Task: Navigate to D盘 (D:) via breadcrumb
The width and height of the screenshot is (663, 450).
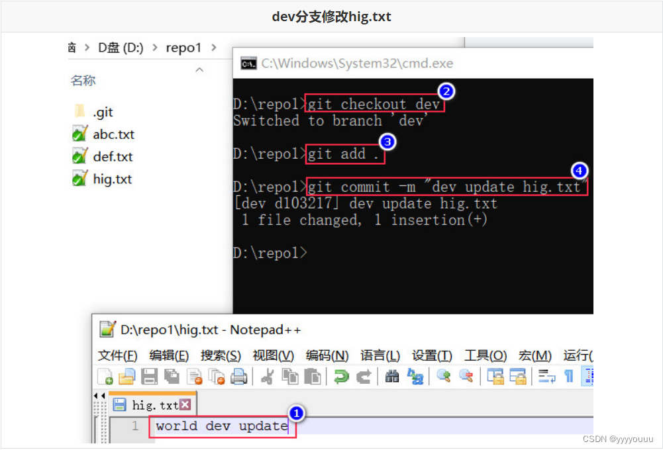Action: [x=121, y=47]
